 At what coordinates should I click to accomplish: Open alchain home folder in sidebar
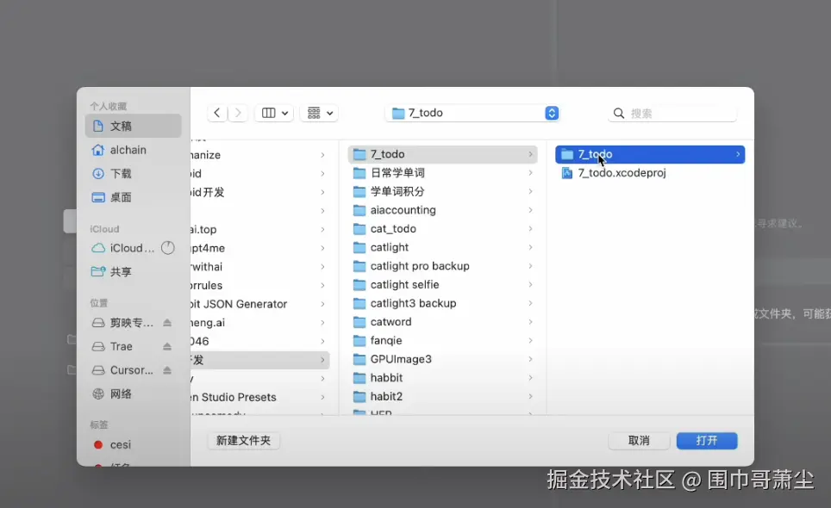pos(134,150)
